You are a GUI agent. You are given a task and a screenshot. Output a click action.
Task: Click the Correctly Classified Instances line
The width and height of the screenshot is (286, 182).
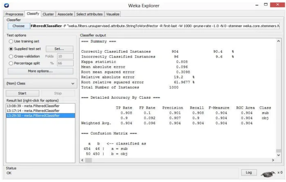(x=158, y=51)
